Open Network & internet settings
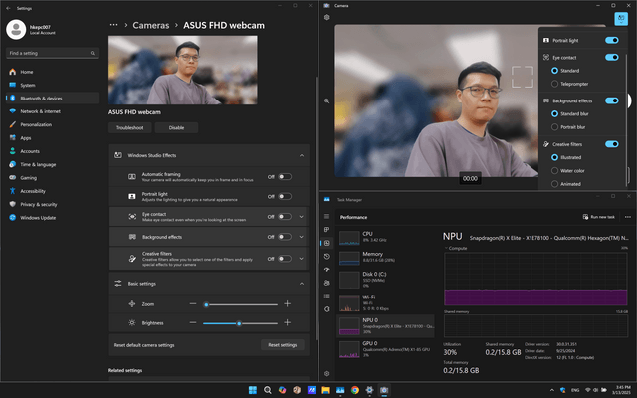 [52, 111]
